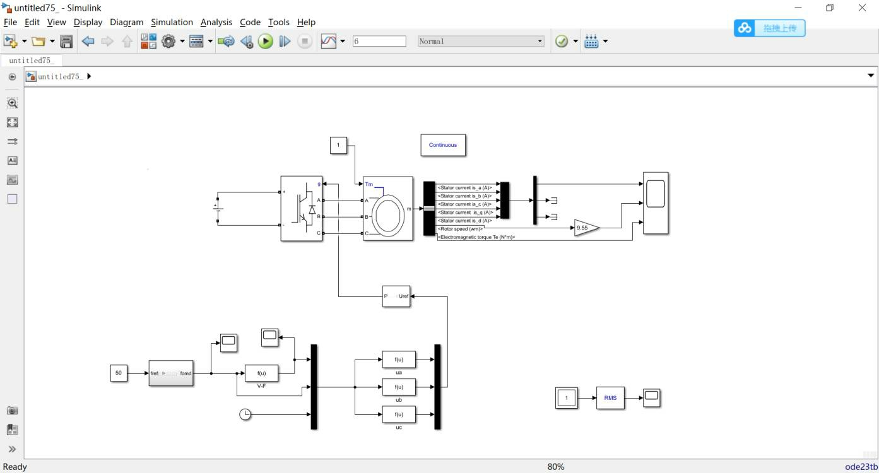Click the Step Forward button
879x473 pixels.
point(285,42)
